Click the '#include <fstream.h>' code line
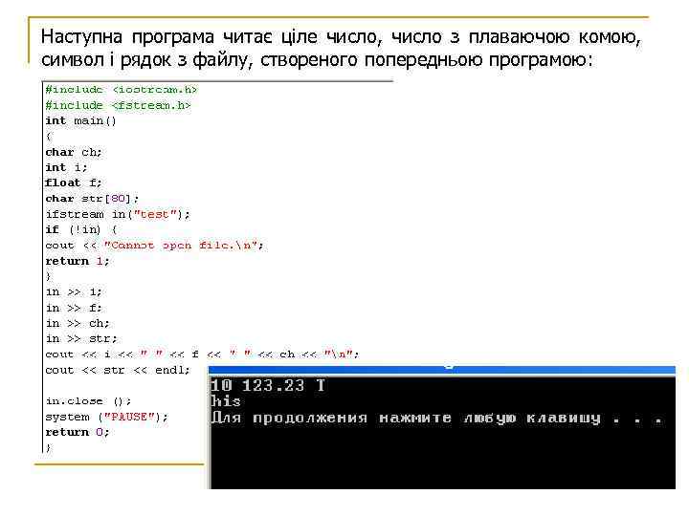 (x=119, y=105)
